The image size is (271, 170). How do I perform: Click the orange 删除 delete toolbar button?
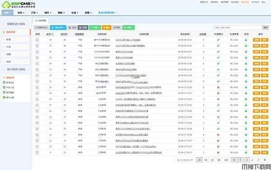click(x=107, y=28)
